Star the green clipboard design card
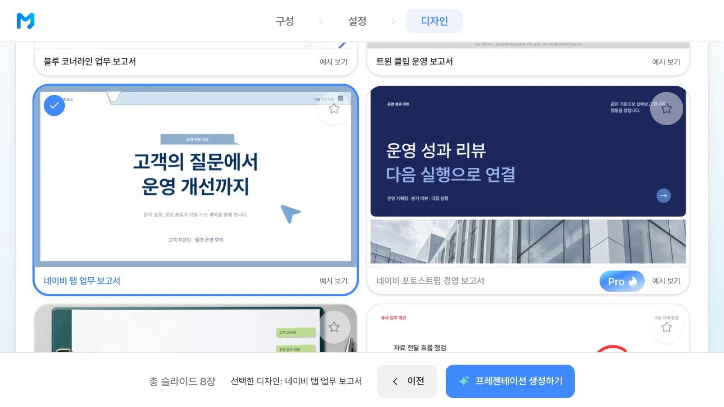Screen dimensions: 724x407 pos(334,327)
